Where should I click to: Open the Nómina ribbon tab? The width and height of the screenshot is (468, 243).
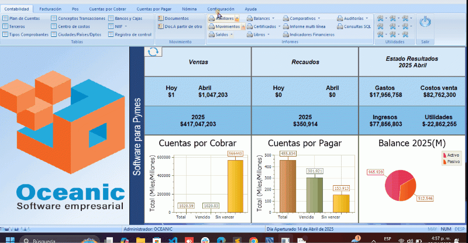(190, 9)
